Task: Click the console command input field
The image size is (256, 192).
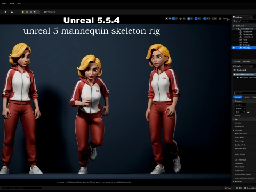Action: (22, 188)
